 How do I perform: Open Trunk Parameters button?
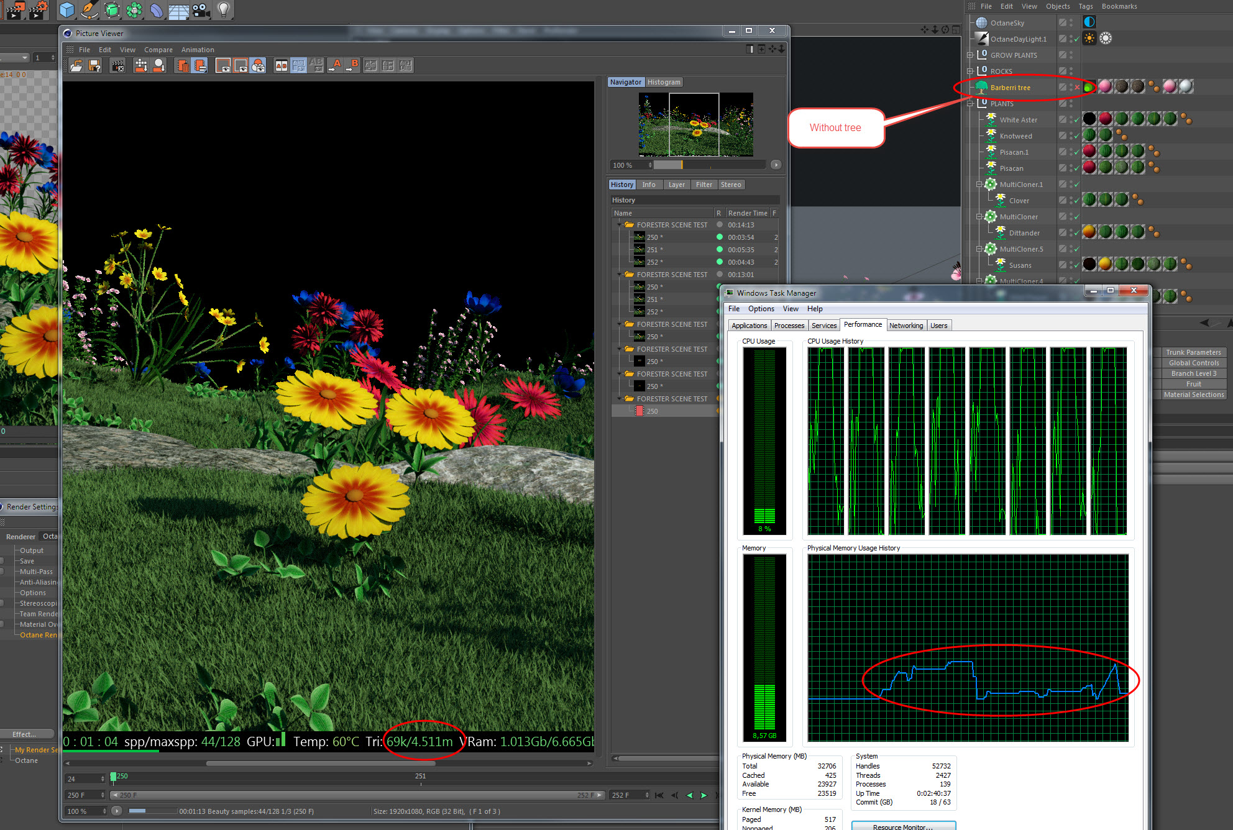[1193, 352]
